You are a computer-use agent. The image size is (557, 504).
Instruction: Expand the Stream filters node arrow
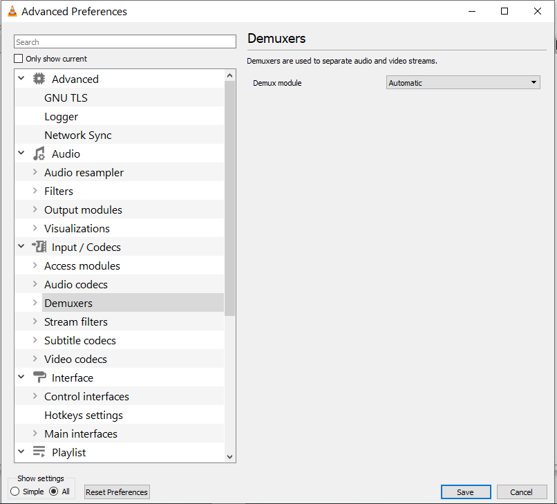[35, 321]
